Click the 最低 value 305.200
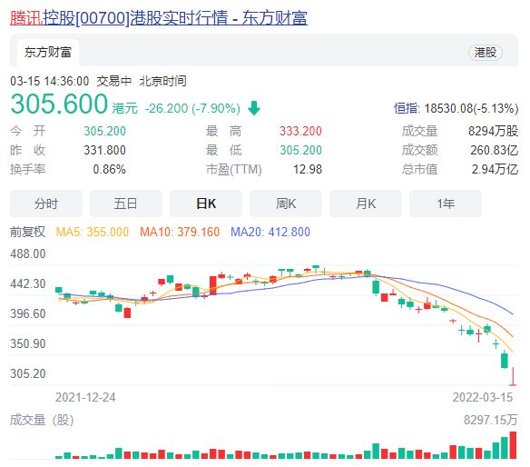 click(300, 150)
